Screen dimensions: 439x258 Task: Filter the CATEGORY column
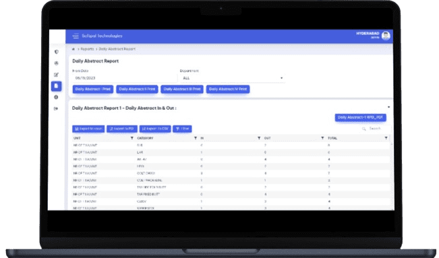pos(196,138)
